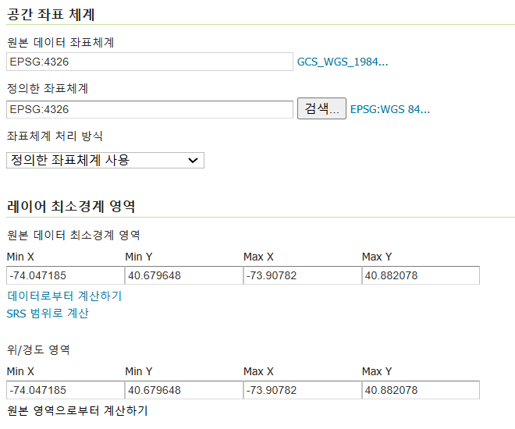The height and width of the screenshot is (429, 515).
Task: Focus the 위/경도 영역 Min X field
Action: [x=66, y=390]
